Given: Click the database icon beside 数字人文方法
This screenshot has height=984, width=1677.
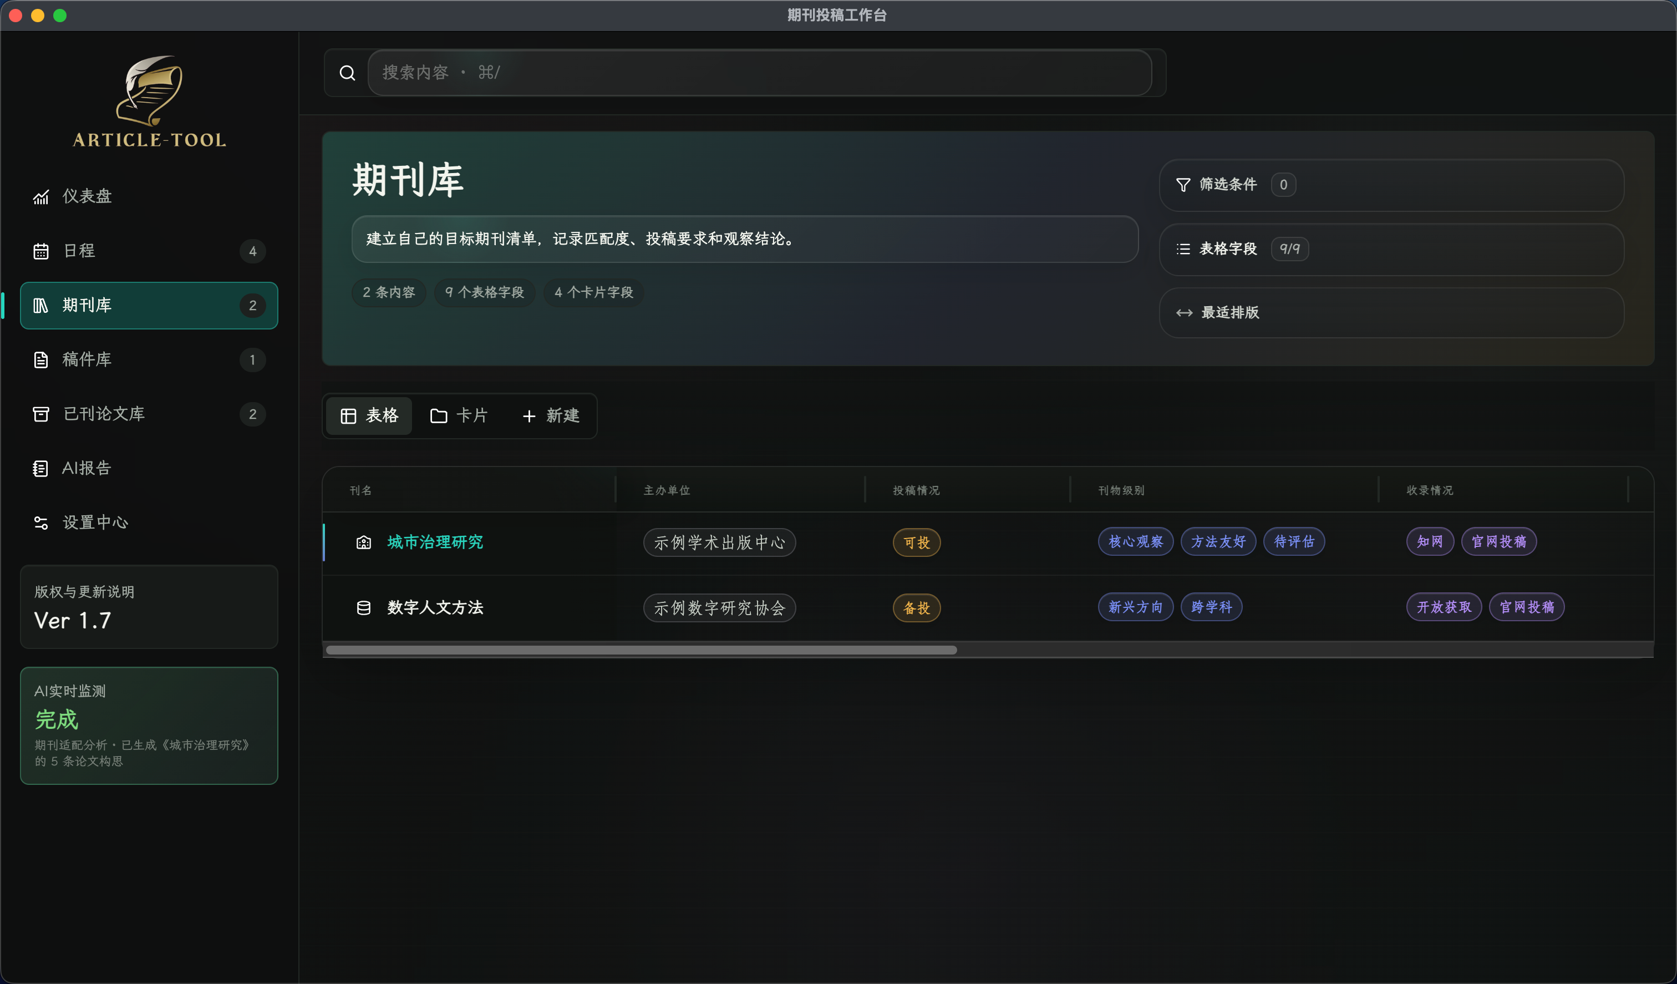Looking at the screenshot, I should click(363, 608).
